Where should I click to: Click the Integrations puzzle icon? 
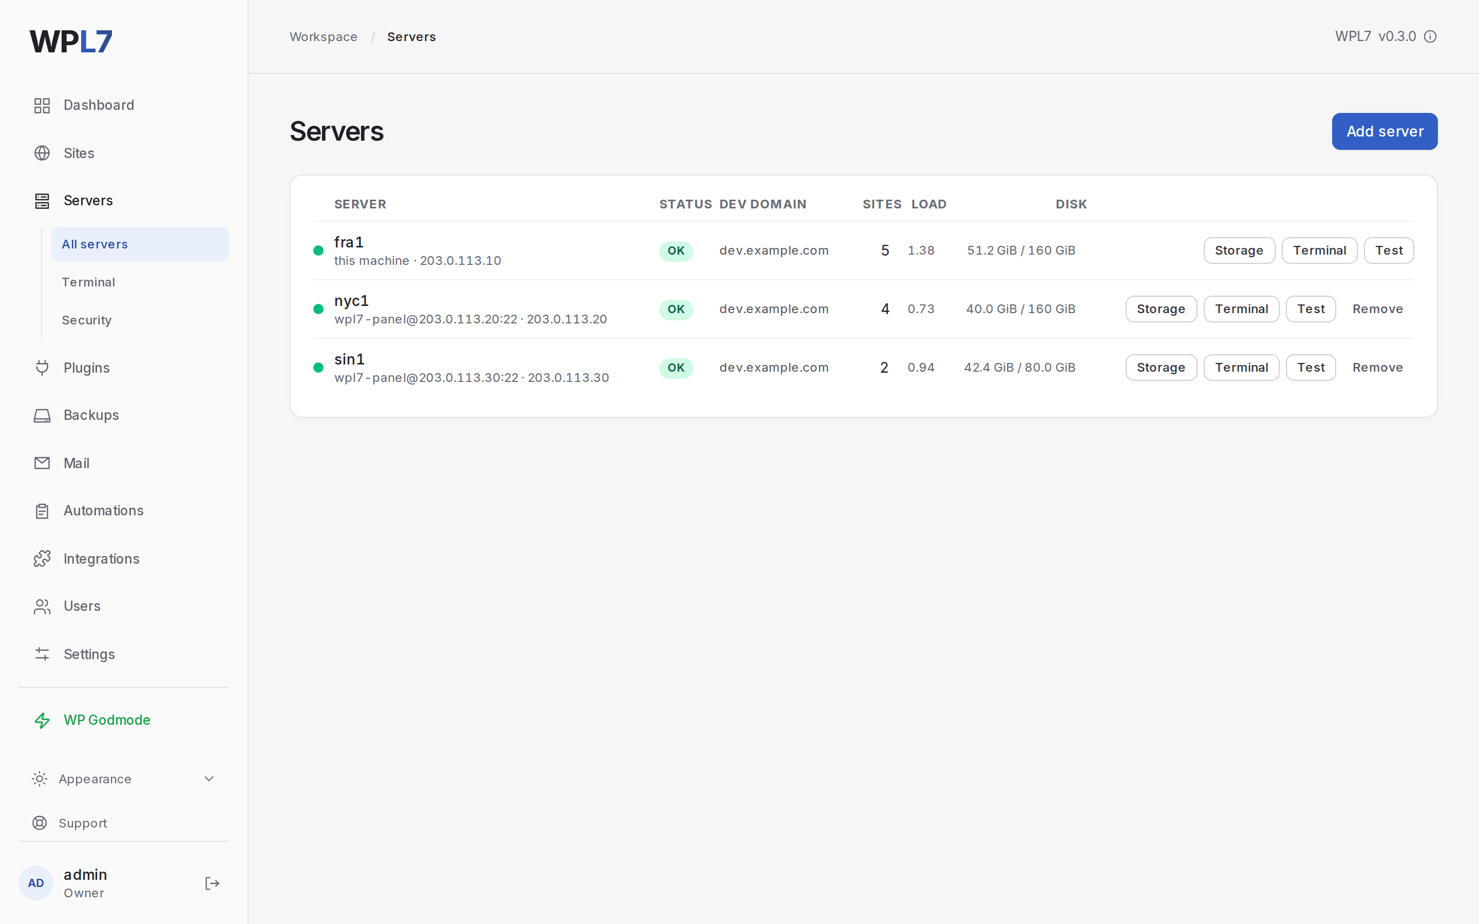42,559
